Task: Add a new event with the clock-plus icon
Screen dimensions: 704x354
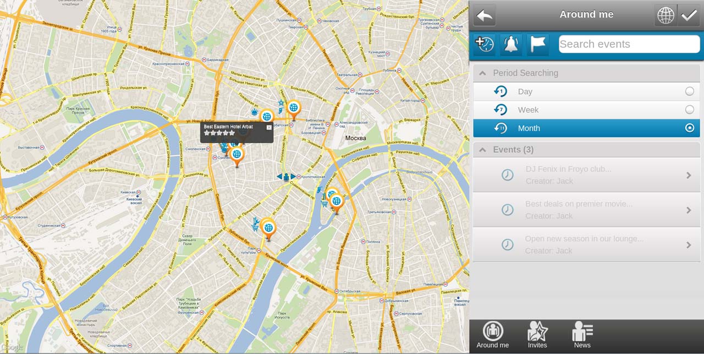Action: pyautogui.click(x=484, y=45)
